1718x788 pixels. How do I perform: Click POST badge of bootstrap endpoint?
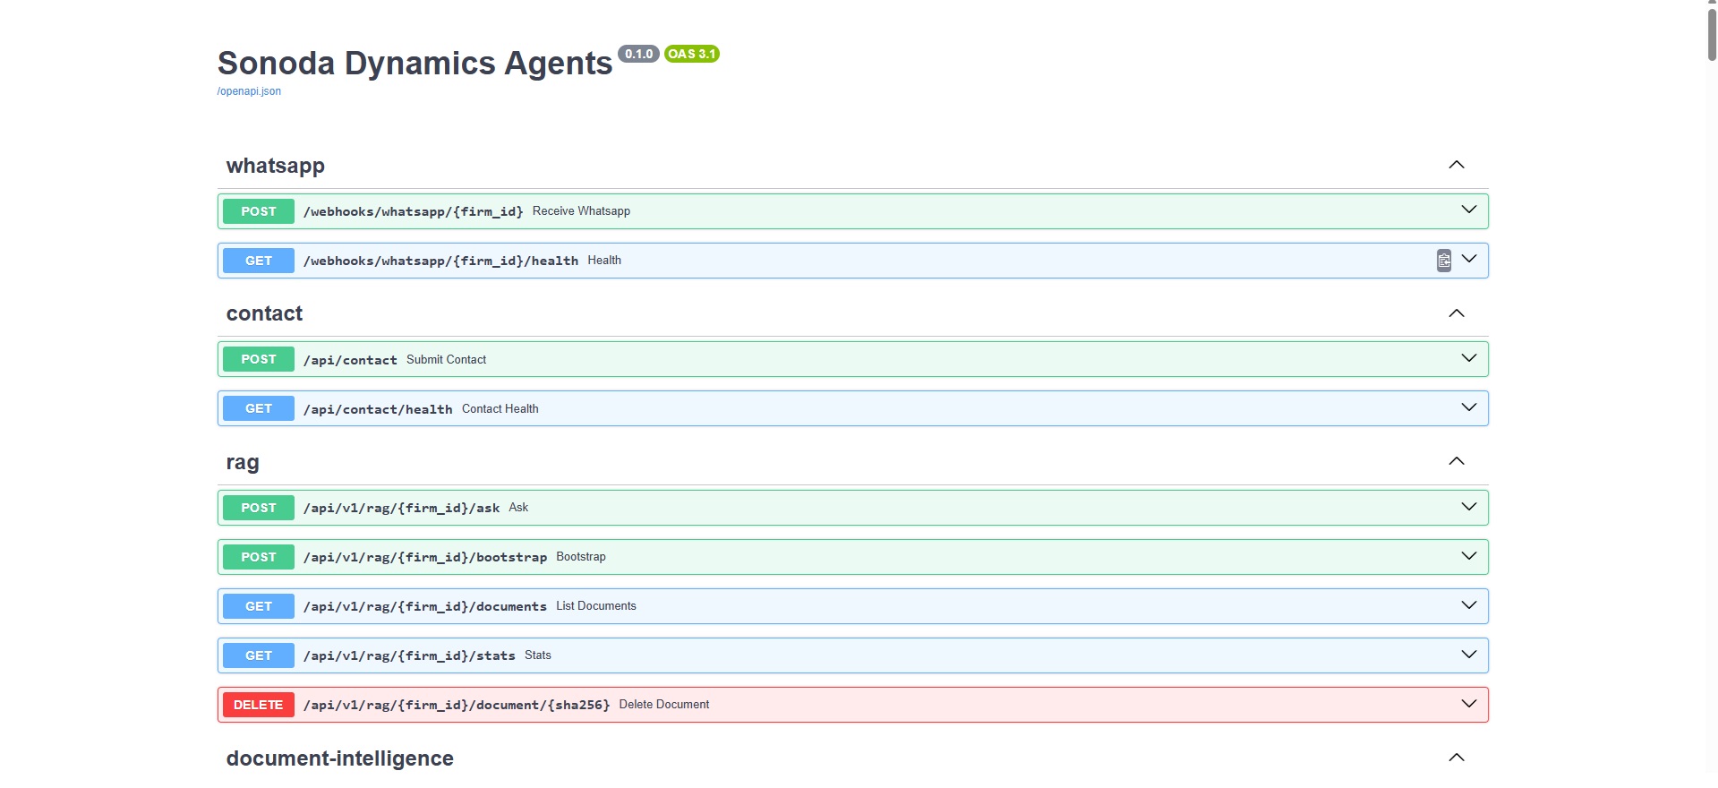click(x=259, y=557)
